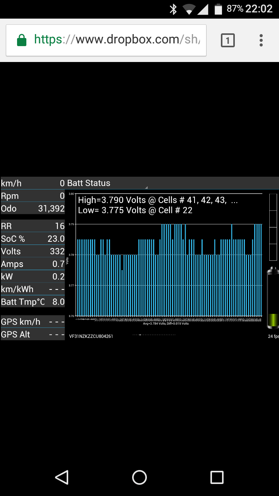279x496 pixels.
Task: Tap the VIN number below the chart
Action: (91, 336)
